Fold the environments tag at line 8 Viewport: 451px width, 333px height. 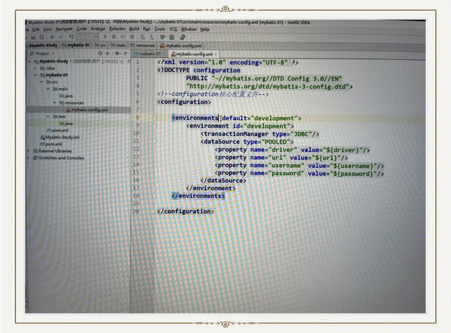click(x=155, y=117)
